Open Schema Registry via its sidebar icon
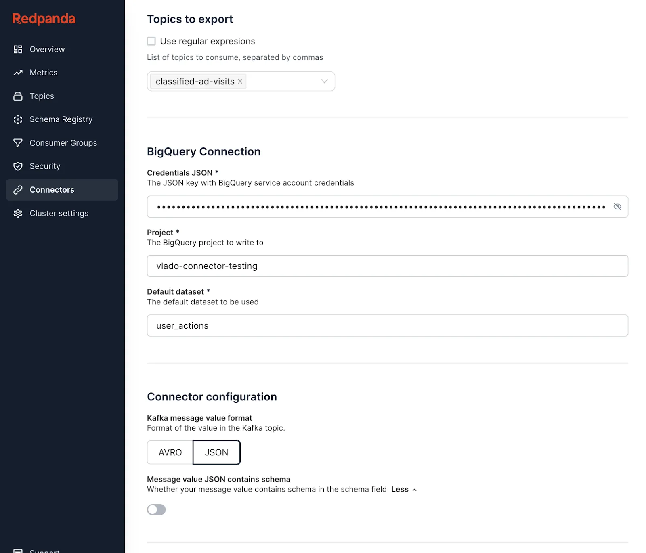Viewport: 646px width, 553px height. point(18,119)
